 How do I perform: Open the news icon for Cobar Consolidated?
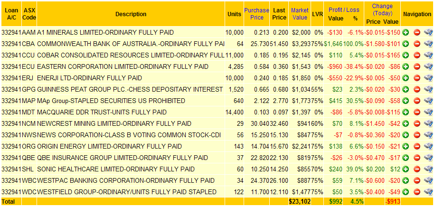[429, 55]
